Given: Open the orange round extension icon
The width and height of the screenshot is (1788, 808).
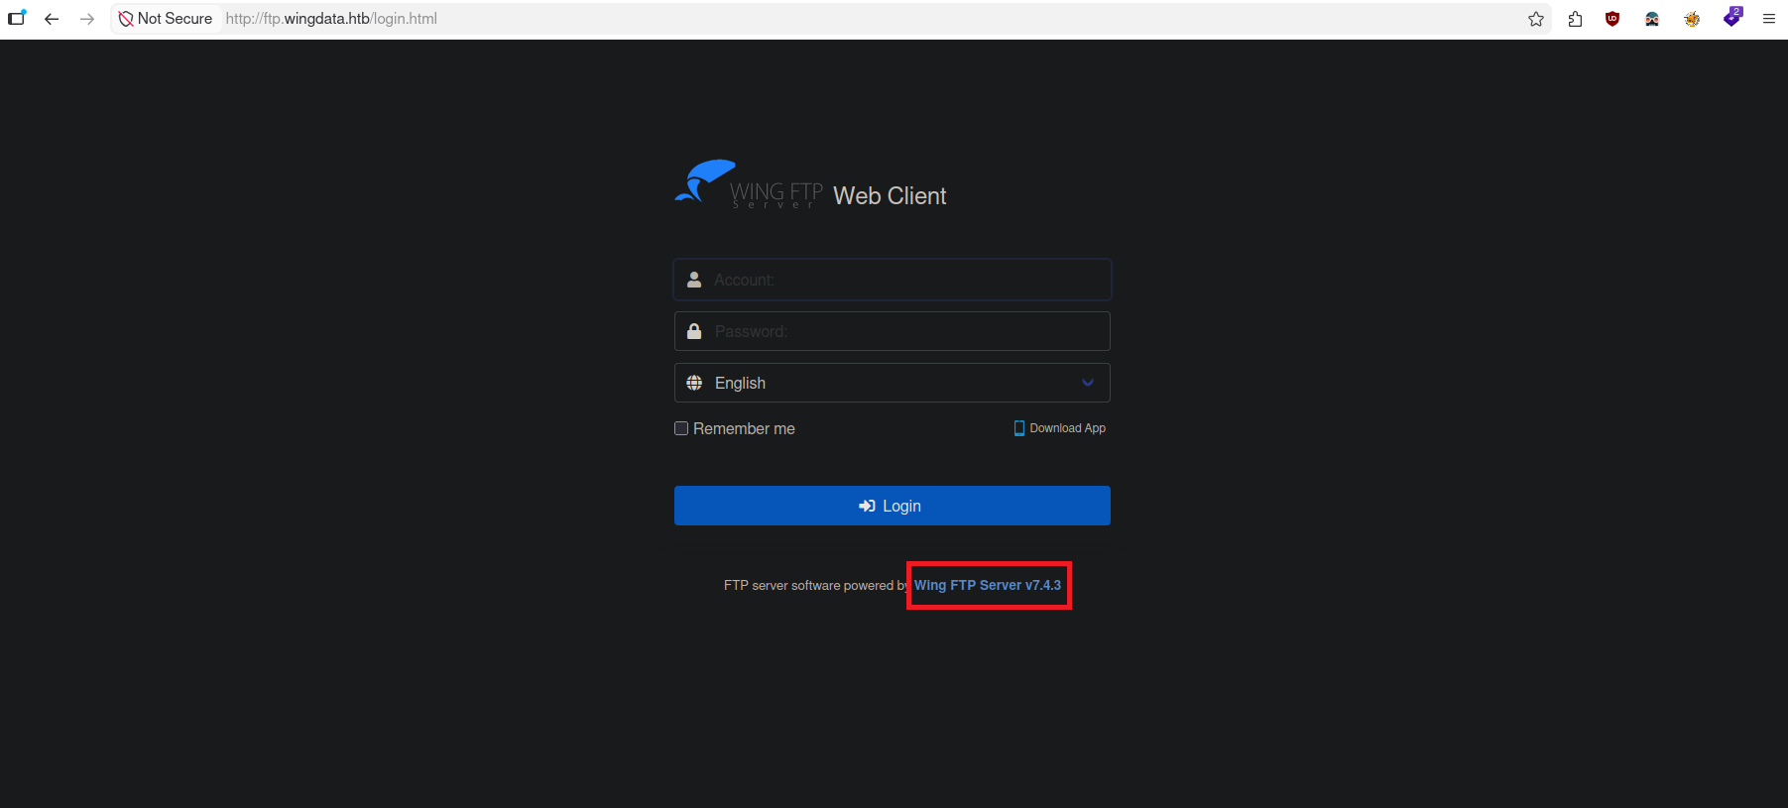Looking at the screenshot, I should tap(1692, 19).
